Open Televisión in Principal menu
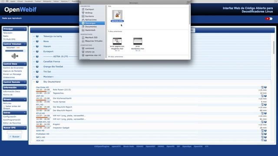278x156 pixels. pyautogui.click(x=8, y=33)
